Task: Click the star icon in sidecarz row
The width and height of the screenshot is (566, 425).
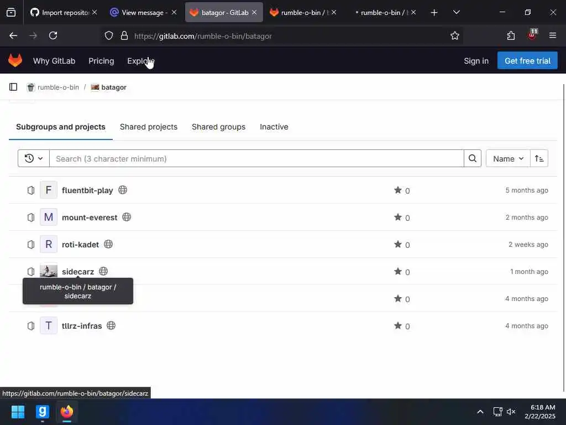Action: pyautogui.click(x=398, y=271)
